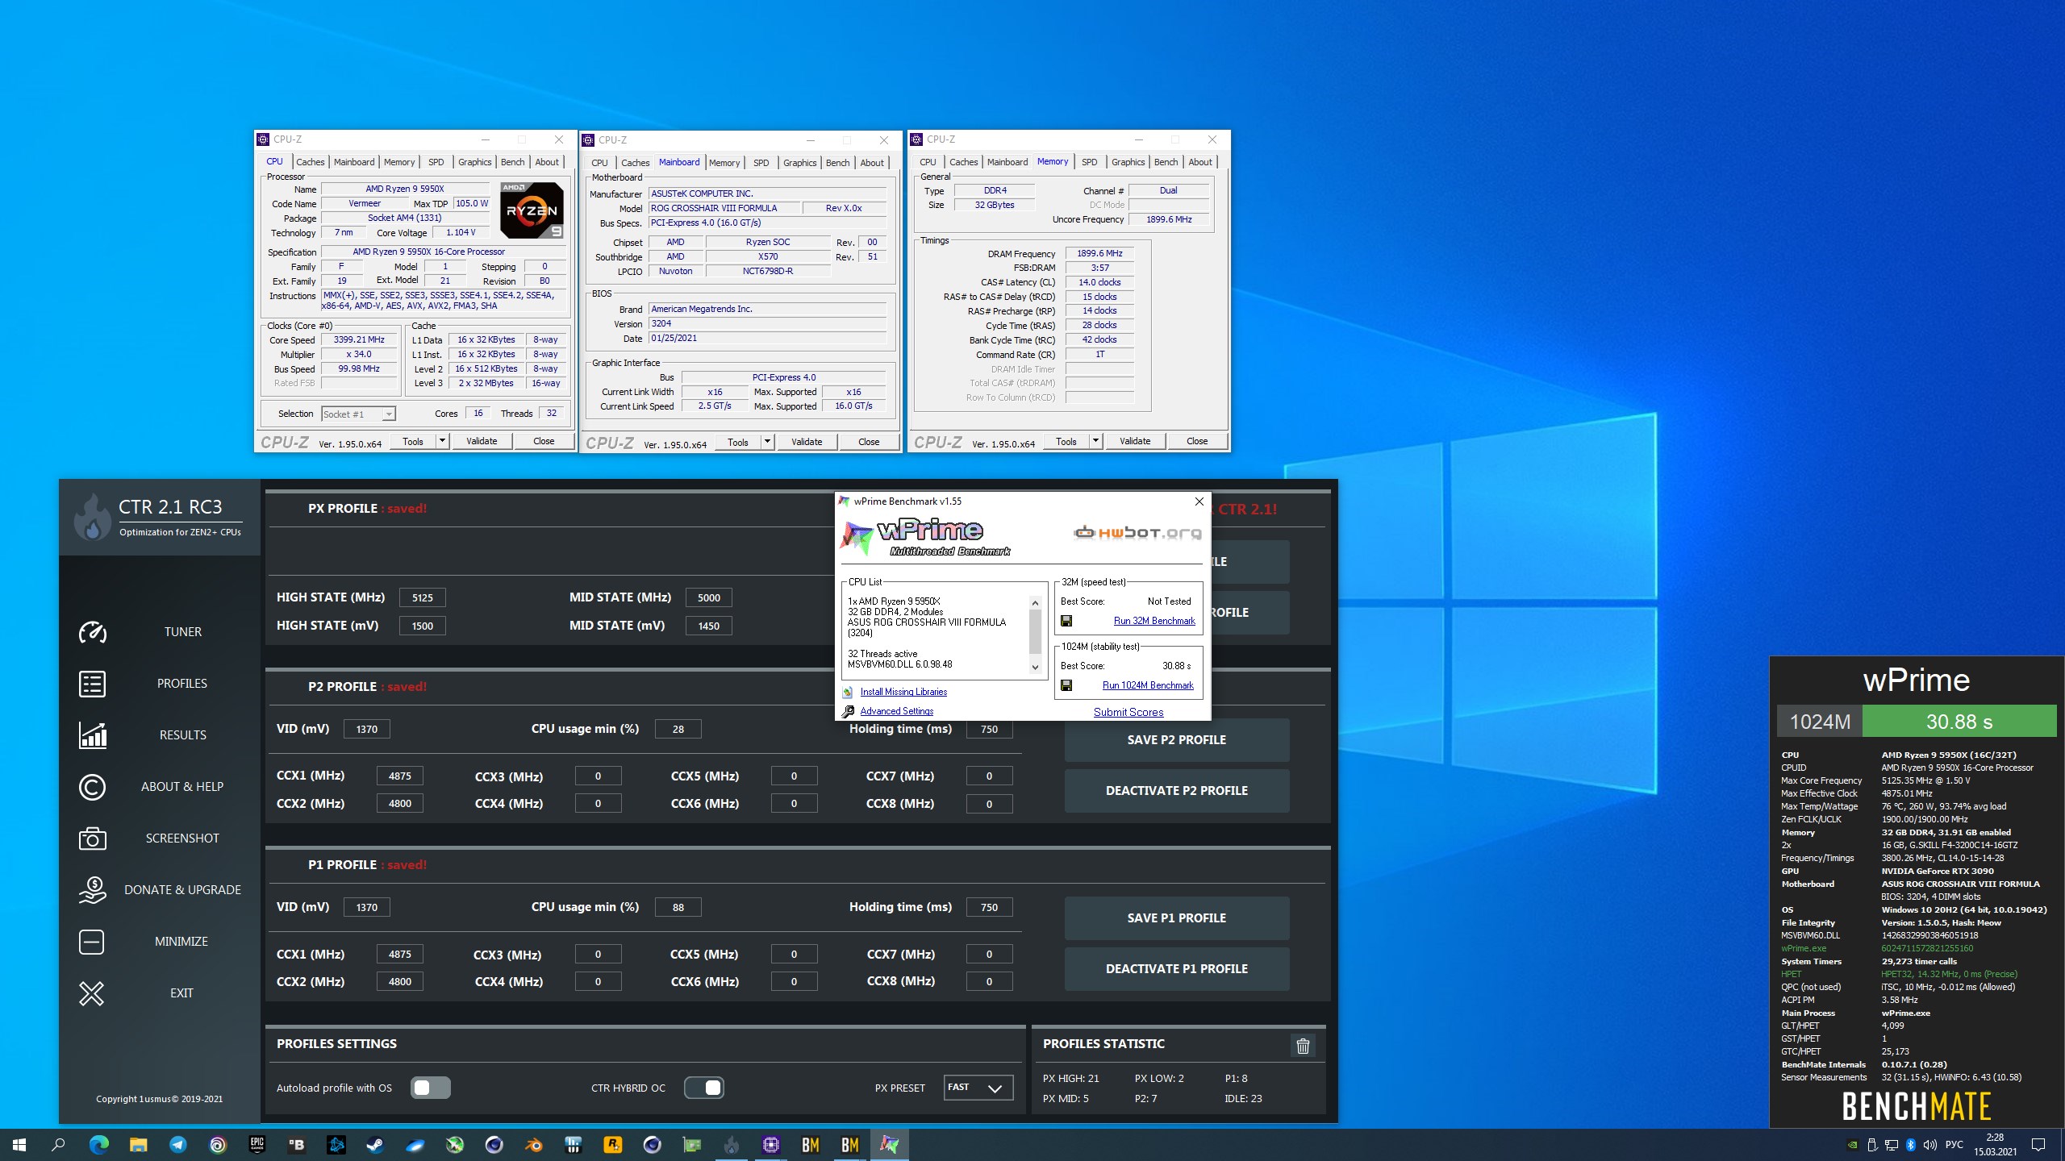Click the CPU List scroll down arrow in wPrime
Image resolution: width=2065 pixels, height=1161 pixels.
(x=1035, y=667)
